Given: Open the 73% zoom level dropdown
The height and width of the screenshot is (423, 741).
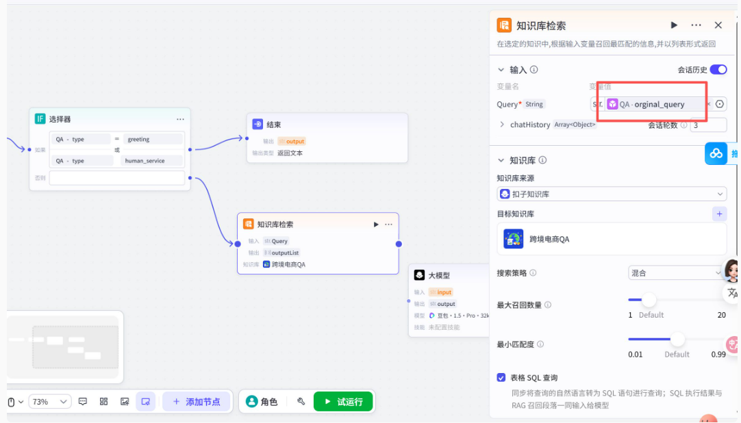Looking at the screenshot, I should [49, 402].
